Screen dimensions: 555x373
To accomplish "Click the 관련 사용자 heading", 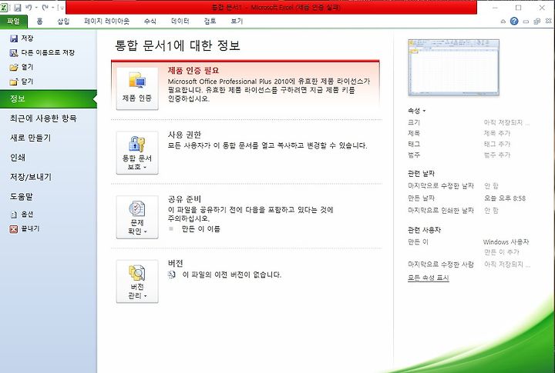I will tap(424, 230).
